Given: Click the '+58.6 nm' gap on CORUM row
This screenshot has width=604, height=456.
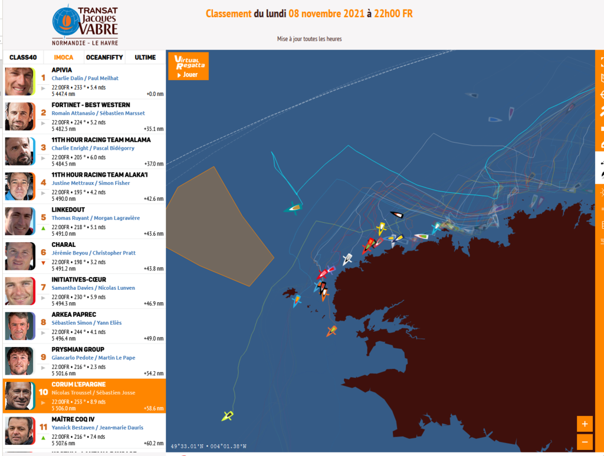Looking at the screenshot, I should point(154,408).
